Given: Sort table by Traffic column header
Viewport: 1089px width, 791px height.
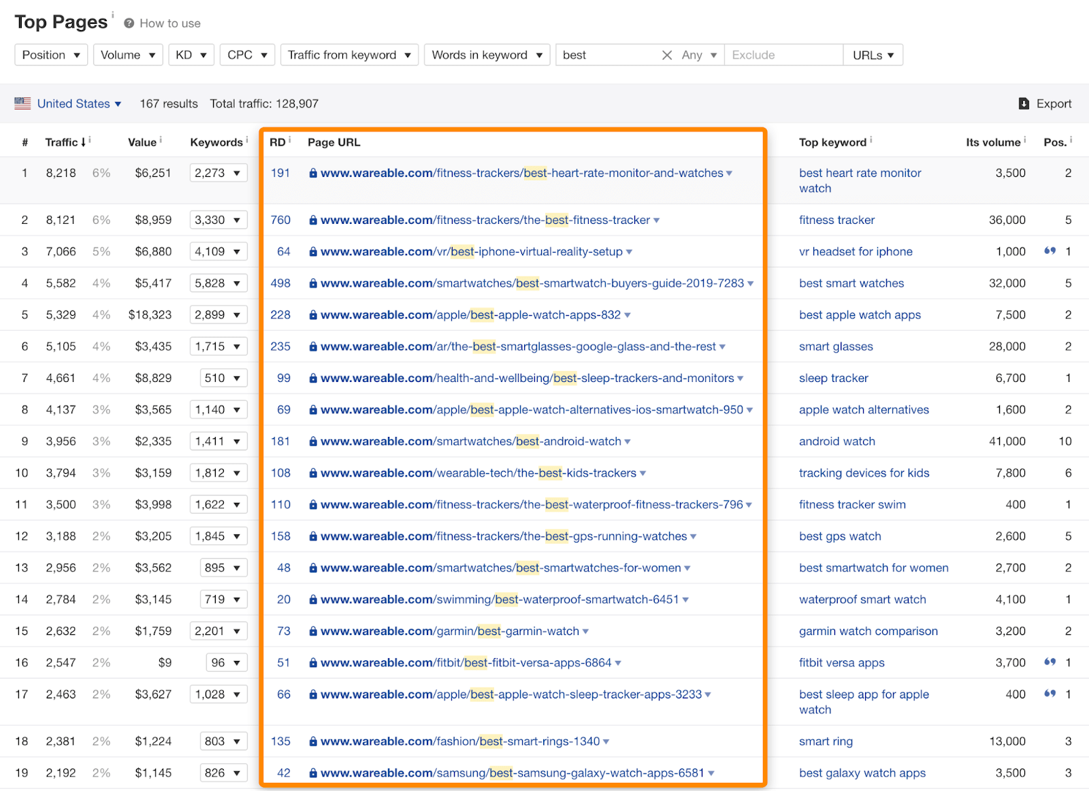Looking at the screenshot, I should coord(65,142).
